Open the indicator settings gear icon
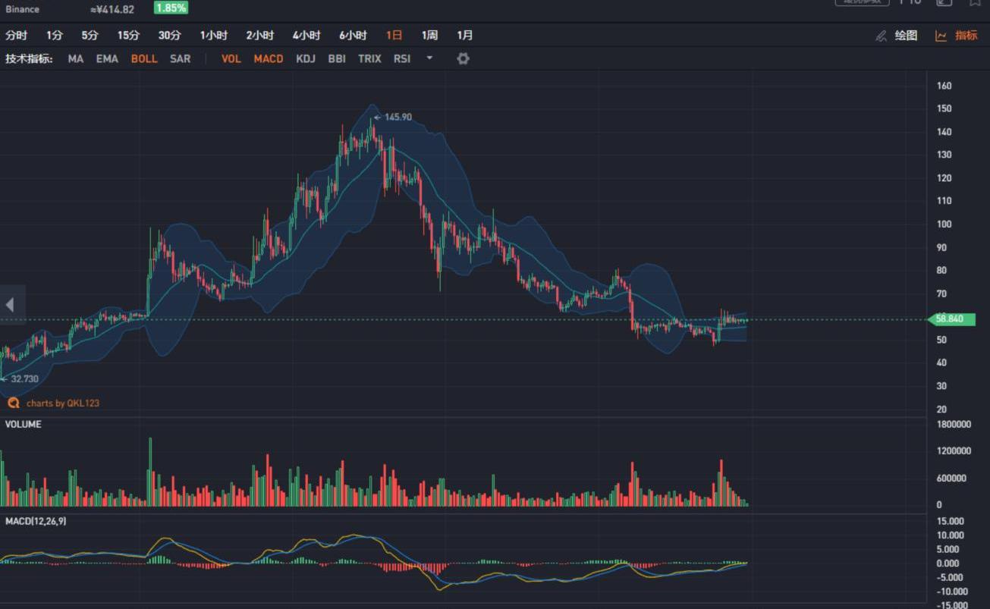Viewport: 990px width, 609px height. click(x=463, y=58)
